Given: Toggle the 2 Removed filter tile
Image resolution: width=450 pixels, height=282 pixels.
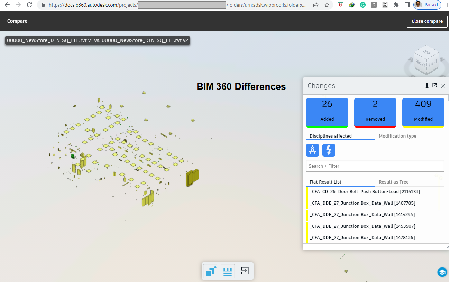Looking at the screenshot, I should [x=375, y=113].
